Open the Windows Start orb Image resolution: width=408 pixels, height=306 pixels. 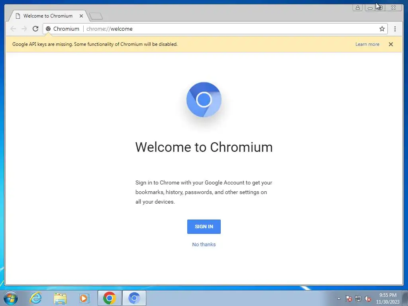coord(11,298)
